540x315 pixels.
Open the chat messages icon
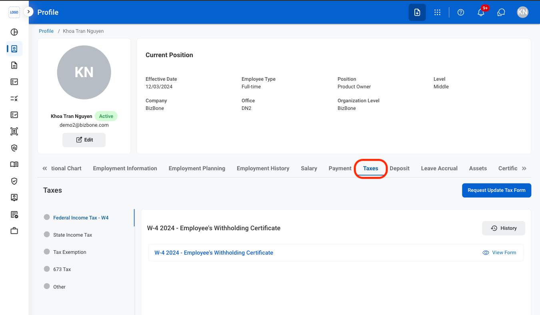[501, 12]
